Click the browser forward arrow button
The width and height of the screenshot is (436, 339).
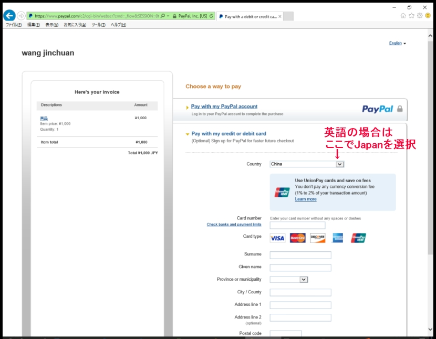click(x=21, y=16)
